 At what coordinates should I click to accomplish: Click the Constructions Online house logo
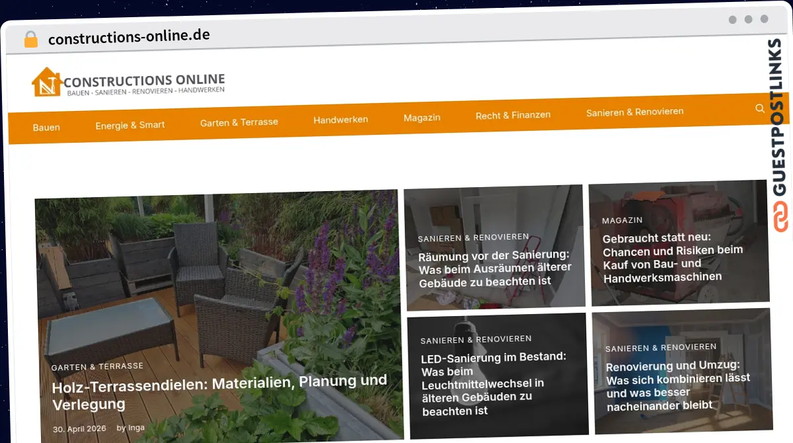47,82
